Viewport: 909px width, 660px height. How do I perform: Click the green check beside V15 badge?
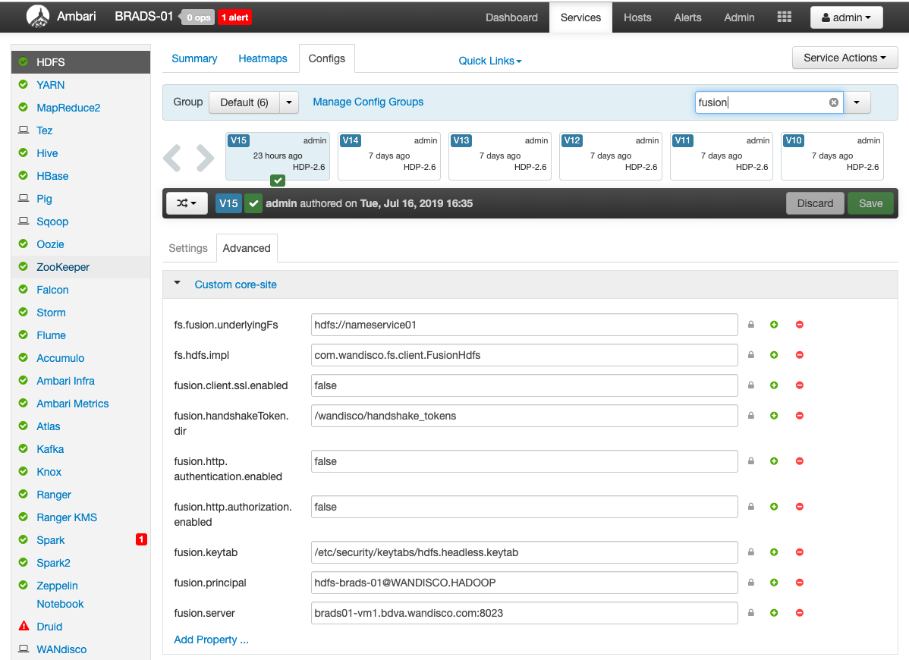pos(253,203)
